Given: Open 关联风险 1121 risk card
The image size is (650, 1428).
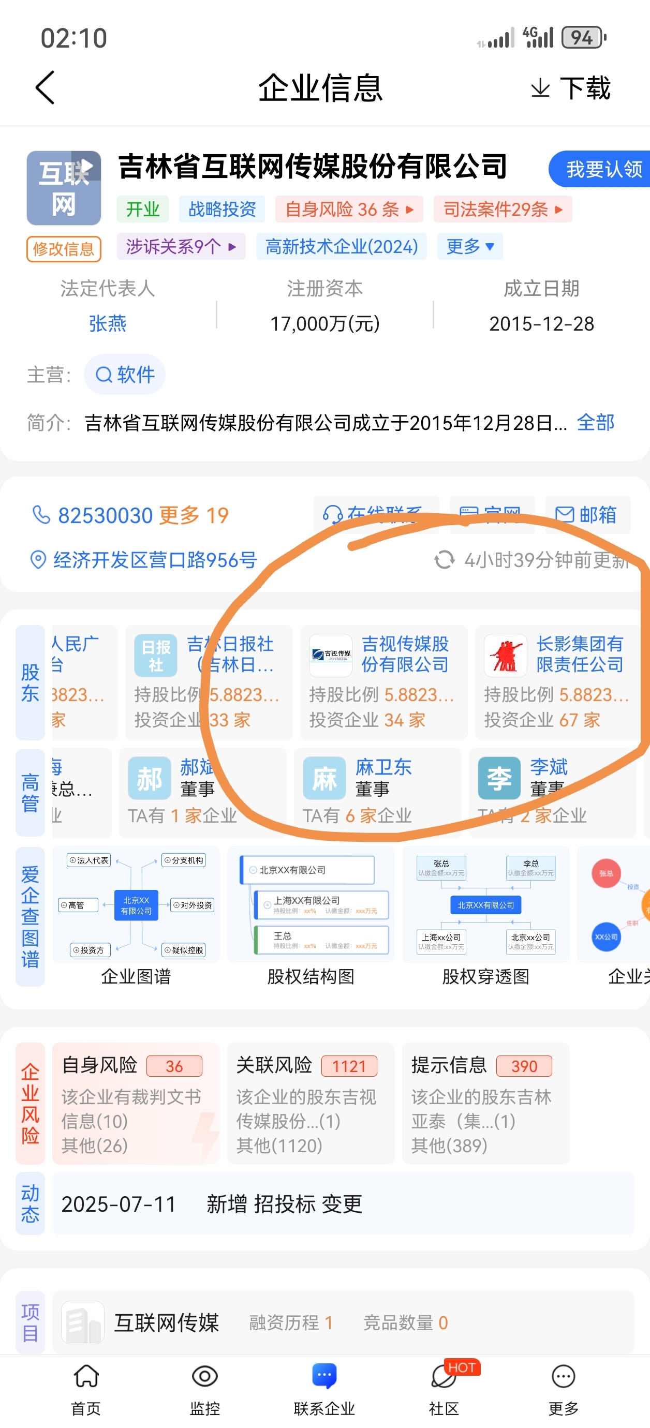Looking at the screenshot, I should [311, 1103].
